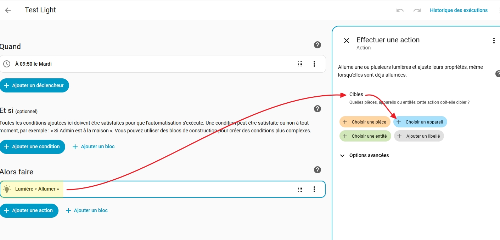Viewport: 500px width, 240px height.
Task: Open the help icon next to Quand
Action: click(x=318, y=45)
